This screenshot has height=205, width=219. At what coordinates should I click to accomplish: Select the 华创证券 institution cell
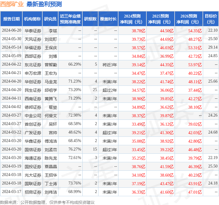point(33,81)
